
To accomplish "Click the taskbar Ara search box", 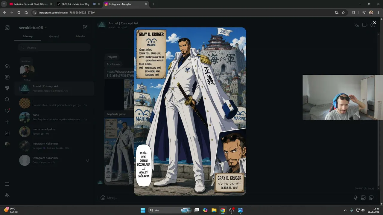I will coord(170,210).
